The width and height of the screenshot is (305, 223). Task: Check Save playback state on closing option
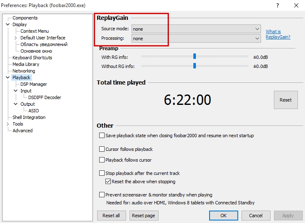coord(102,136)
